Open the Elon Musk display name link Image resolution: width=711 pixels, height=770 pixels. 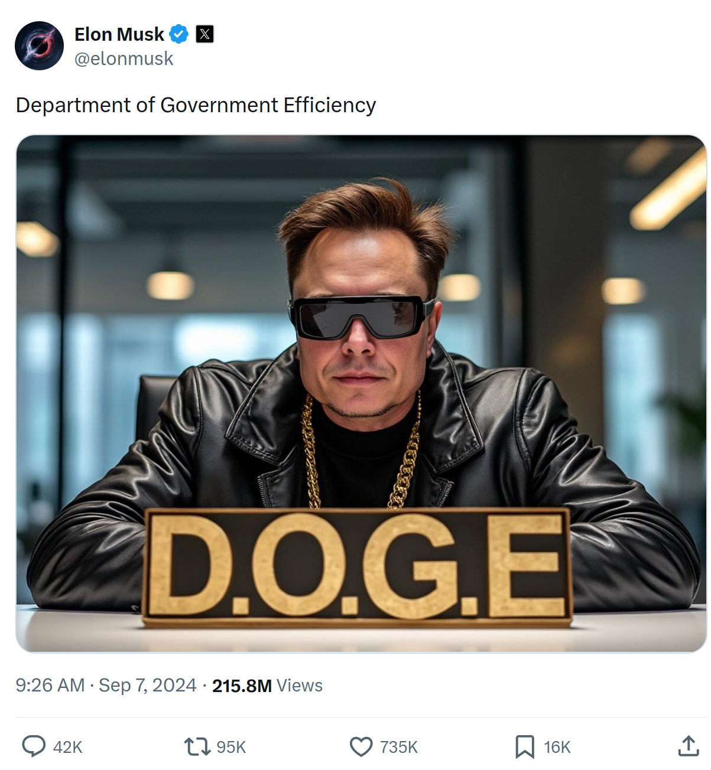click(119, 34)
